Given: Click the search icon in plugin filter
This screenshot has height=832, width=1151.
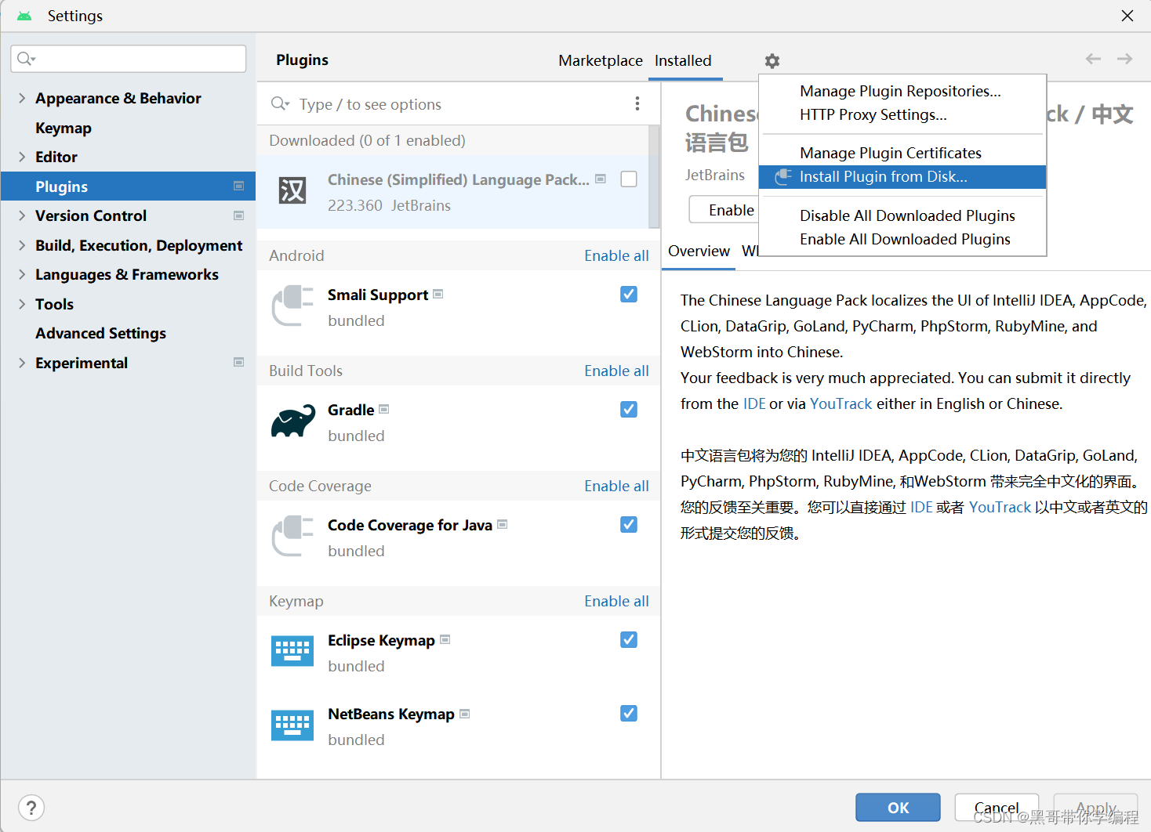Looking at the screenshot, I should (x=280, y=104).
